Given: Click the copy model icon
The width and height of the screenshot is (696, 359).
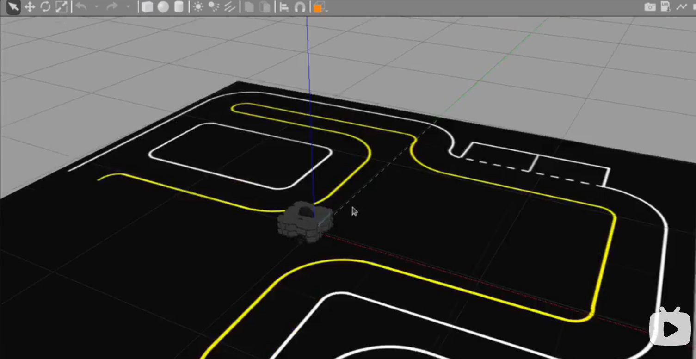Looking at the screenshot, I should point(249,7).
